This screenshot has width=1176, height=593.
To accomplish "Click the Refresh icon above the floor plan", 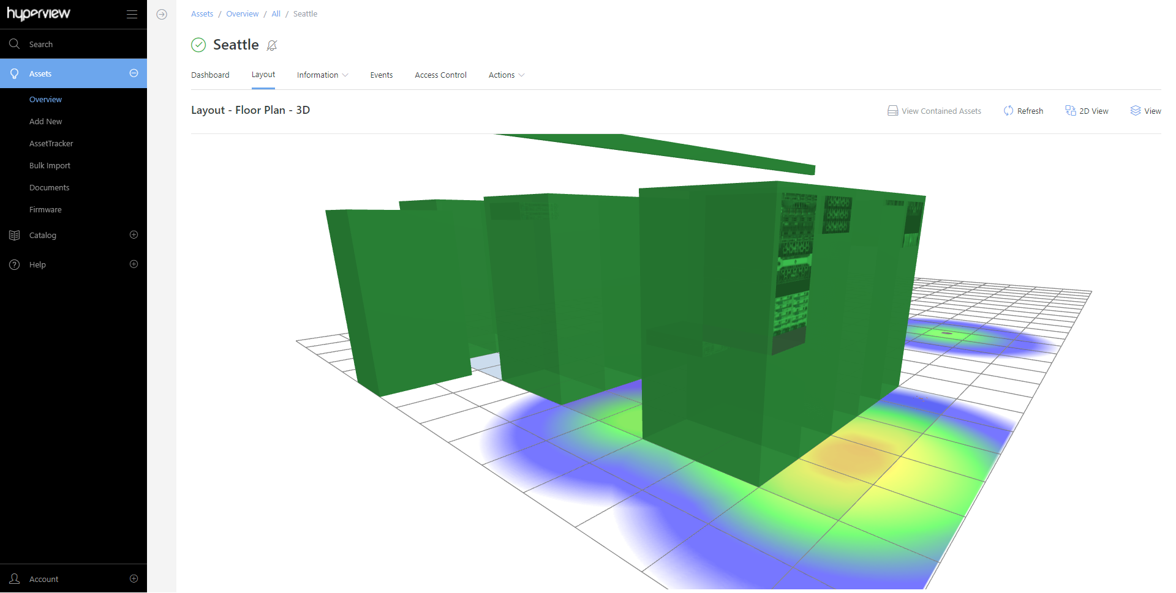I will 1009,111.
